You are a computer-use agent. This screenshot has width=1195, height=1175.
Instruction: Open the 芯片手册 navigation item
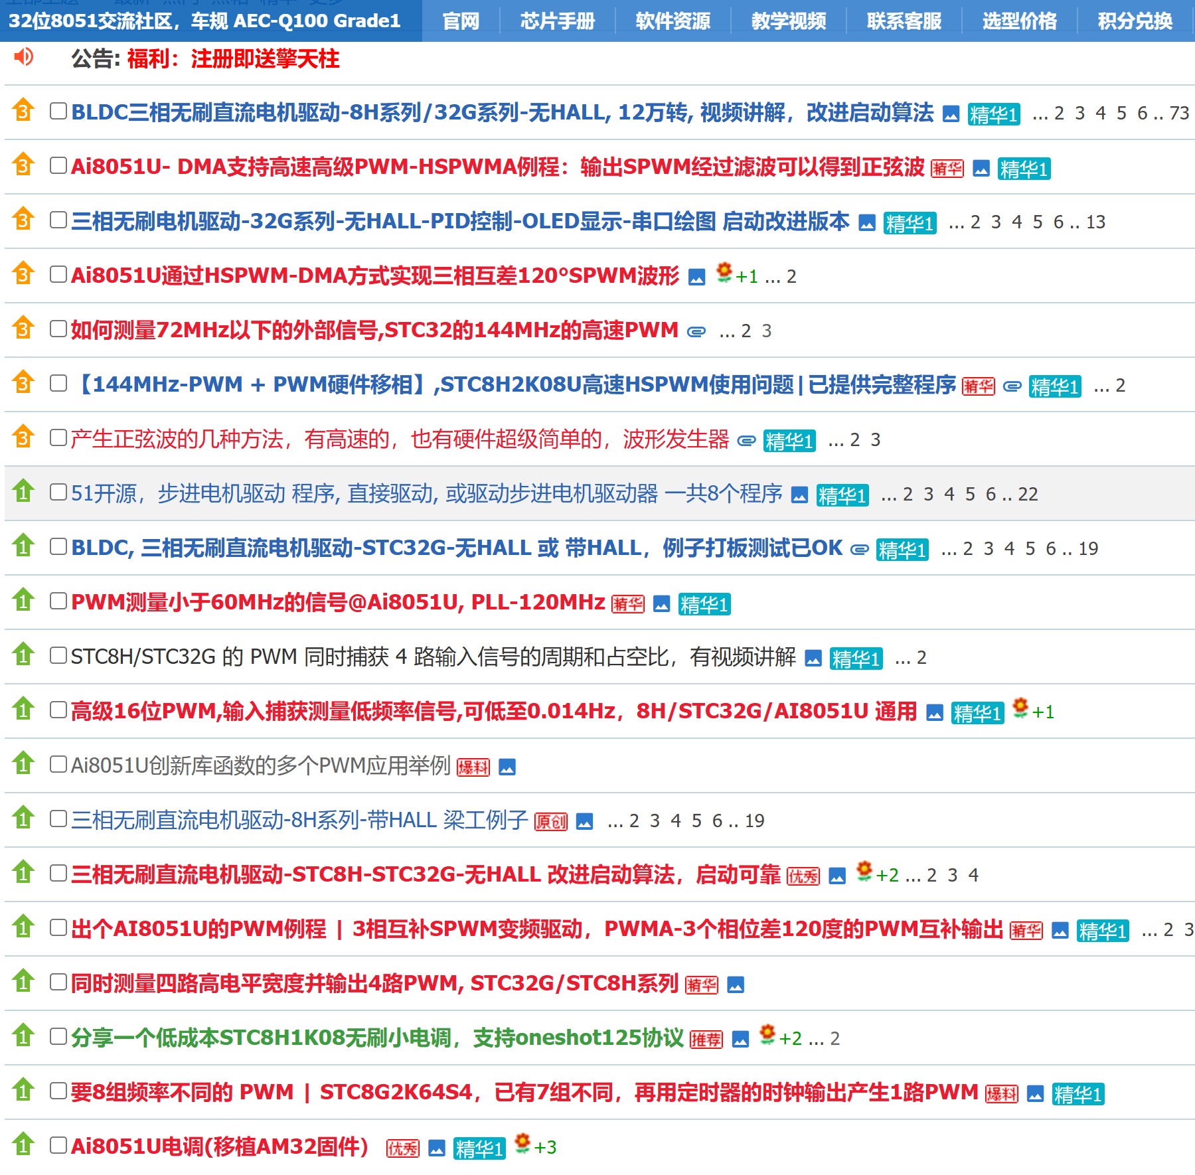(558, 21)
